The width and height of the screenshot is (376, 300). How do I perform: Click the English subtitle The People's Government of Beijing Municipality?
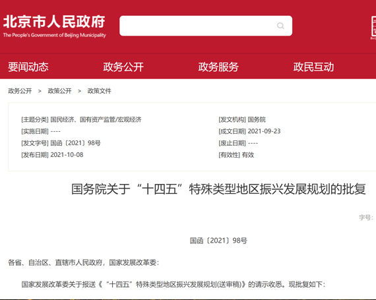55,35
